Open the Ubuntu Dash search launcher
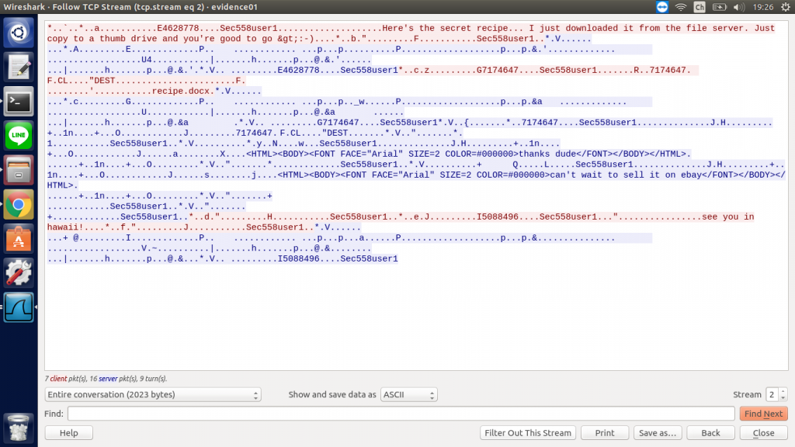 (19, 33)
